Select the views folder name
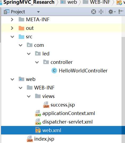This screenshot has height=143, width=125. [48, 96]
